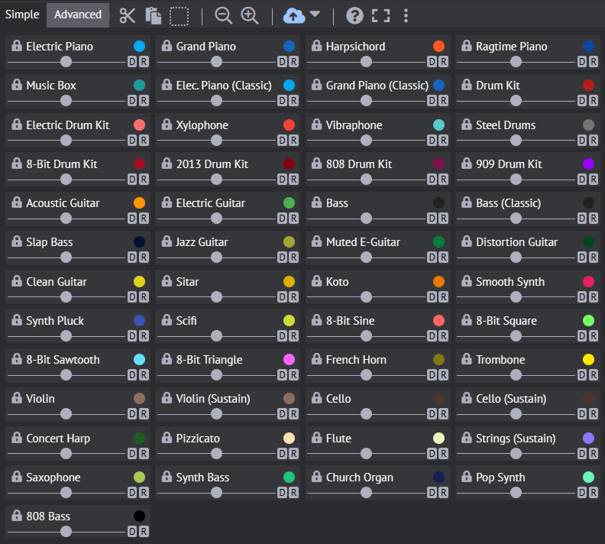Toggle the R button for 808 Bass
Image resolution: width=605 pixels, height=544 pixels.
pyautogui.click(x=144, y=532)
